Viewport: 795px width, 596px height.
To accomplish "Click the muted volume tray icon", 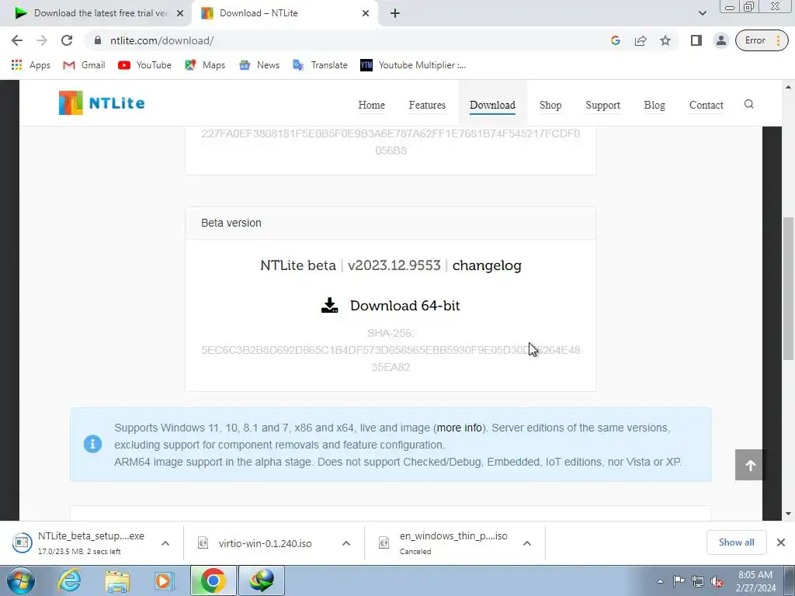I will (x=717, y=581).
